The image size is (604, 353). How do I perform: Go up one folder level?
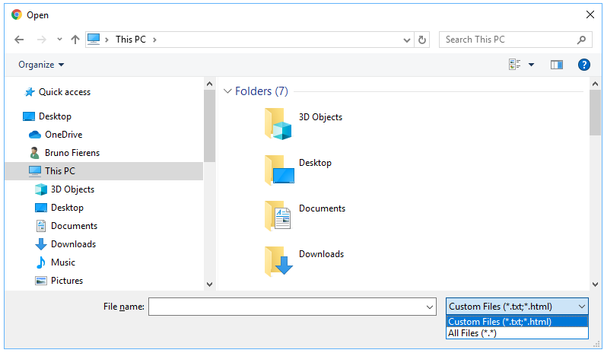coord(75,40)
